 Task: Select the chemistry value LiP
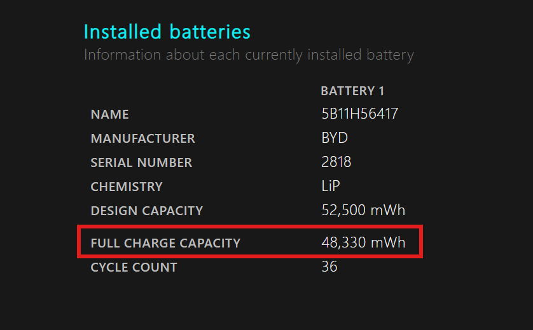pos(332,187)
